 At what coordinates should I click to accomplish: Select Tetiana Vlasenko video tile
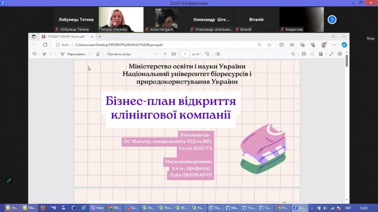pyautogui.click(x=121, y=19)
